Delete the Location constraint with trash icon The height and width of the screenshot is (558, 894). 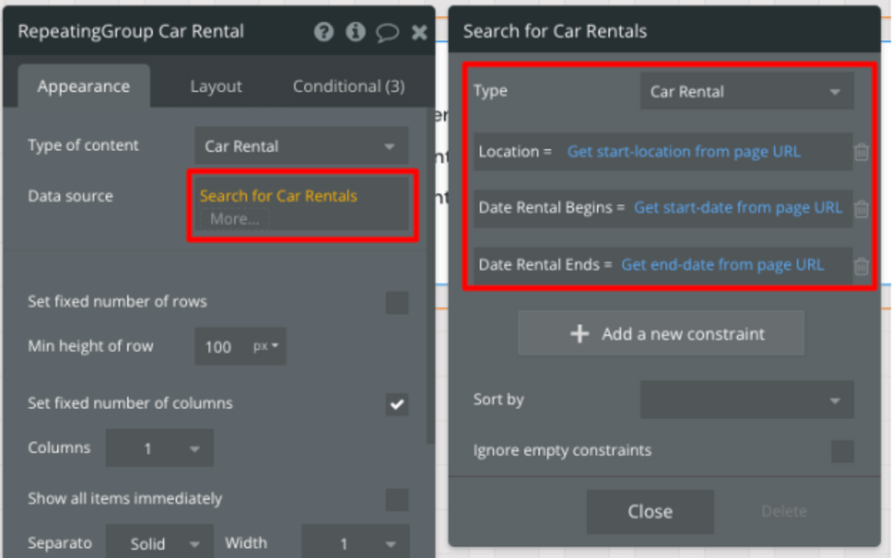coord(861,153)
